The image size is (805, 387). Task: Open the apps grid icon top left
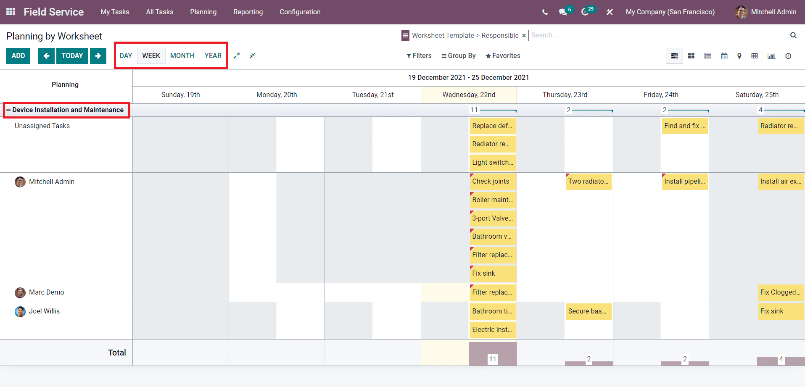click(x=11, y=11)
